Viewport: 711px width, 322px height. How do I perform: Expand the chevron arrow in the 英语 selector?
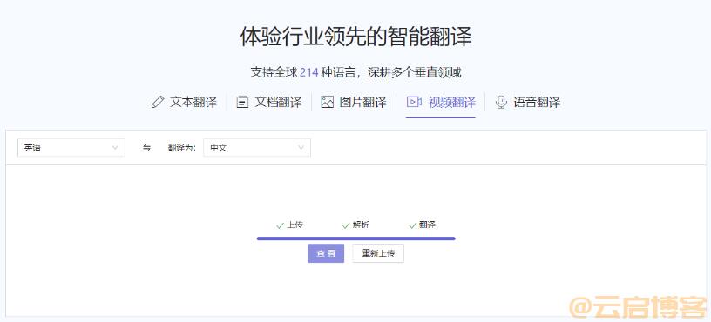click(x=115, y=148)
